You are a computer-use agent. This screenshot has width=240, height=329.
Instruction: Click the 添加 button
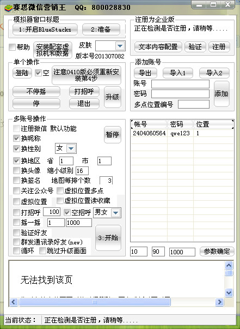(221, 94)
